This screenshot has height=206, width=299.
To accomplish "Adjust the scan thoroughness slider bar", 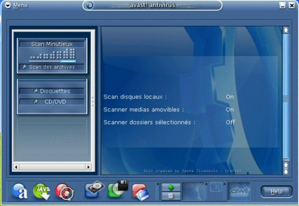I will pos(52,61).
